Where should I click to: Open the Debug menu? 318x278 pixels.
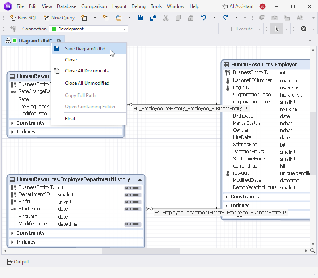[138, 6]
